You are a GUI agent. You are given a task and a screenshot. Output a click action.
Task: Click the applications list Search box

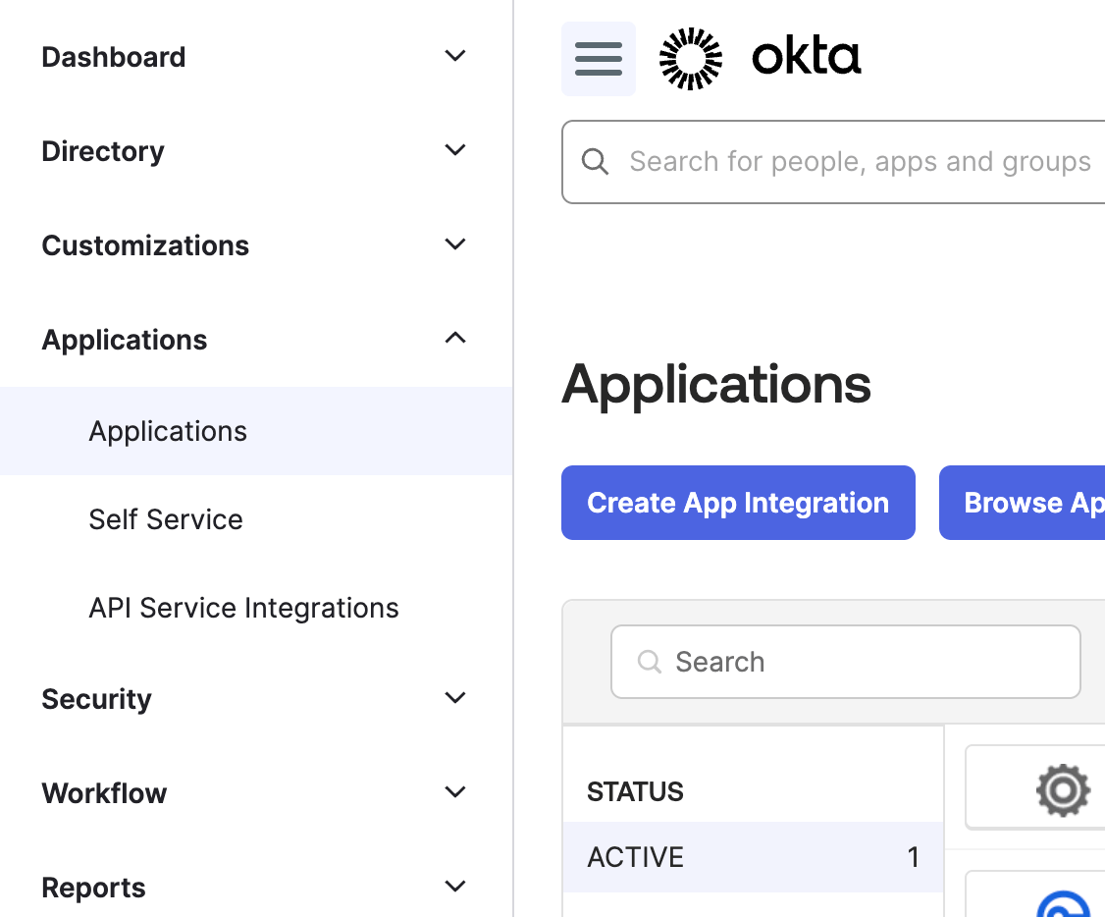point(845,662)
